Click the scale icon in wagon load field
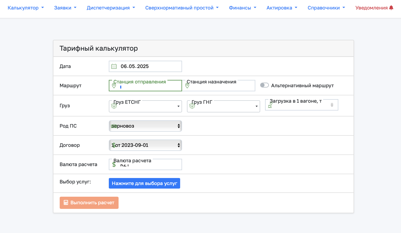Screen dimensions: 401x233 coord(270,105)
